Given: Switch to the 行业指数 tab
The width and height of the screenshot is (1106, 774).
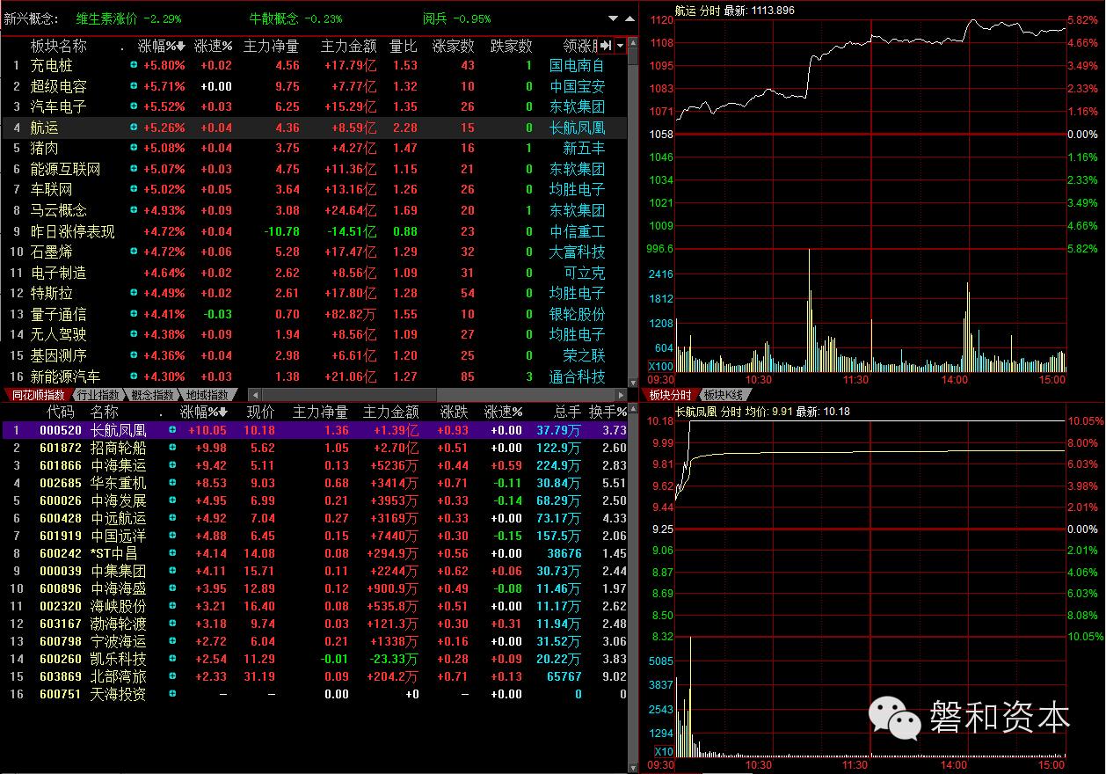Looking at the screenshot, I should pos(97,396).
